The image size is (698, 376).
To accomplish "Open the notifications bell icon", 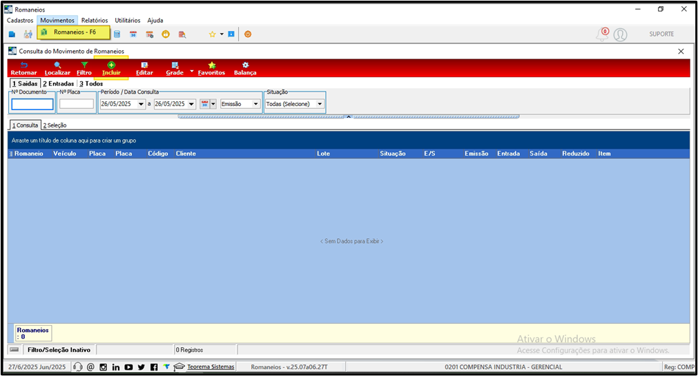I will pos(602,34).
